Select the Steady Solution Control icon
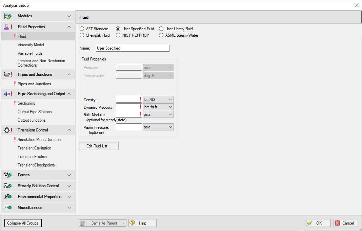The height and width of the screenshot is (231, 362). (7, 185)
